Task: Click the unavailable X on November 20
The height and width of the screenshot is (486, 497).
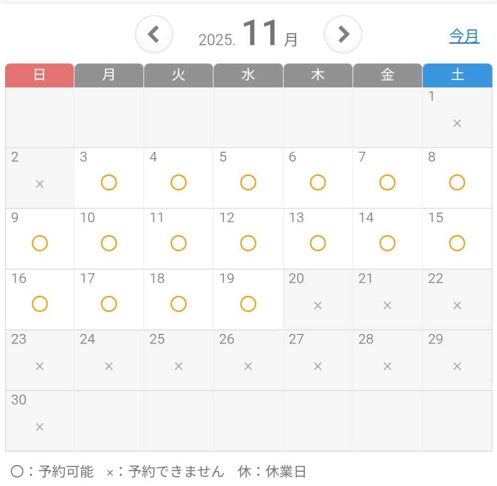Action: pyautogui.click(x=318, y=306)
